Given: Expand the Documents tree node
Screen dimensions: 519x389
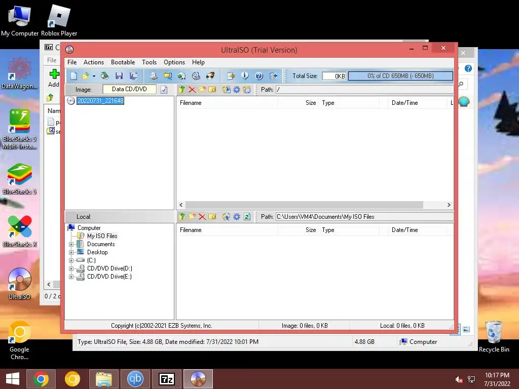Looking at the screenshot, I should (71, 245).
